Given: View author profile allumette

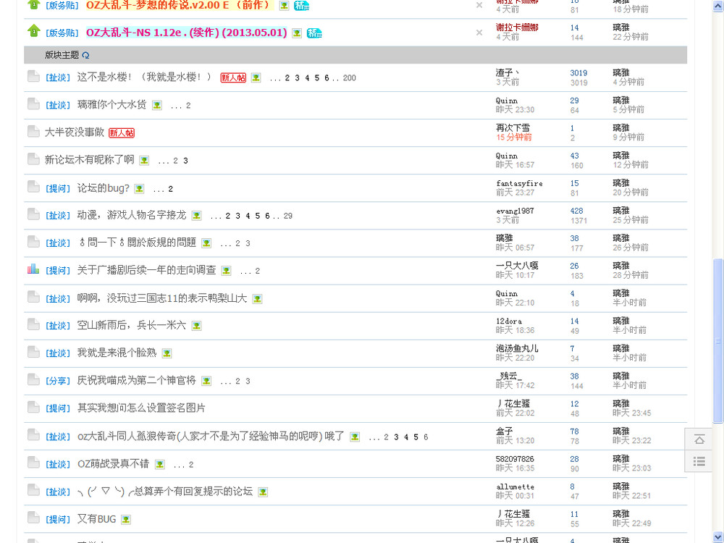Looking at the screenshot, I should pyautogui.click(x=515, y=487).
